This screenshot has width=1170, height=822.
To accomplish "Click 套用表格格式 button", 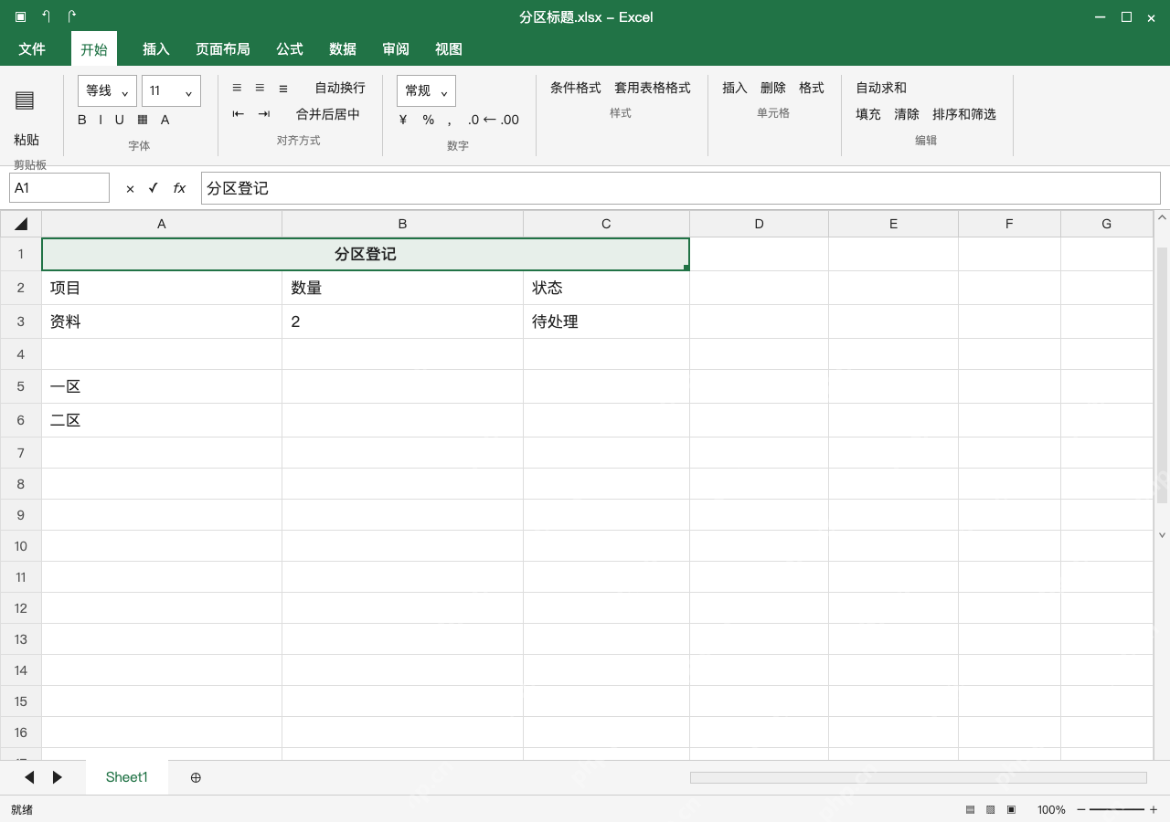I will [653, 88].
